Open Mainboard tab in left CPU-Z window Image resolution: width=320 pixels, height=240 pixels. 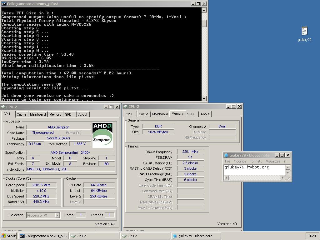[x=38, y=114]
